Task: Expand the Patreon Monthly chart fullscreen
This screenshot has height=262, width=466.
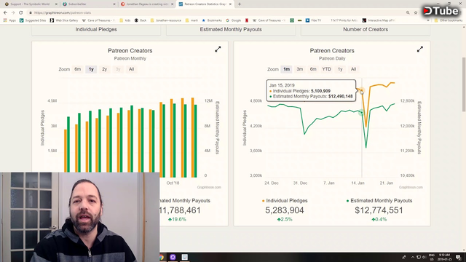Action: pyautogui.click(x=218, y=49)
